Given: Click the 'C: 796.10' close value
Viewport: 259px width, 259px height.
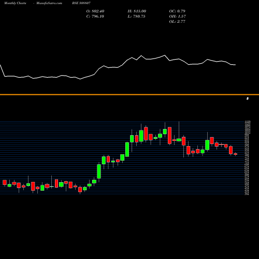Looking at the screenshot, I should point(95,17).
